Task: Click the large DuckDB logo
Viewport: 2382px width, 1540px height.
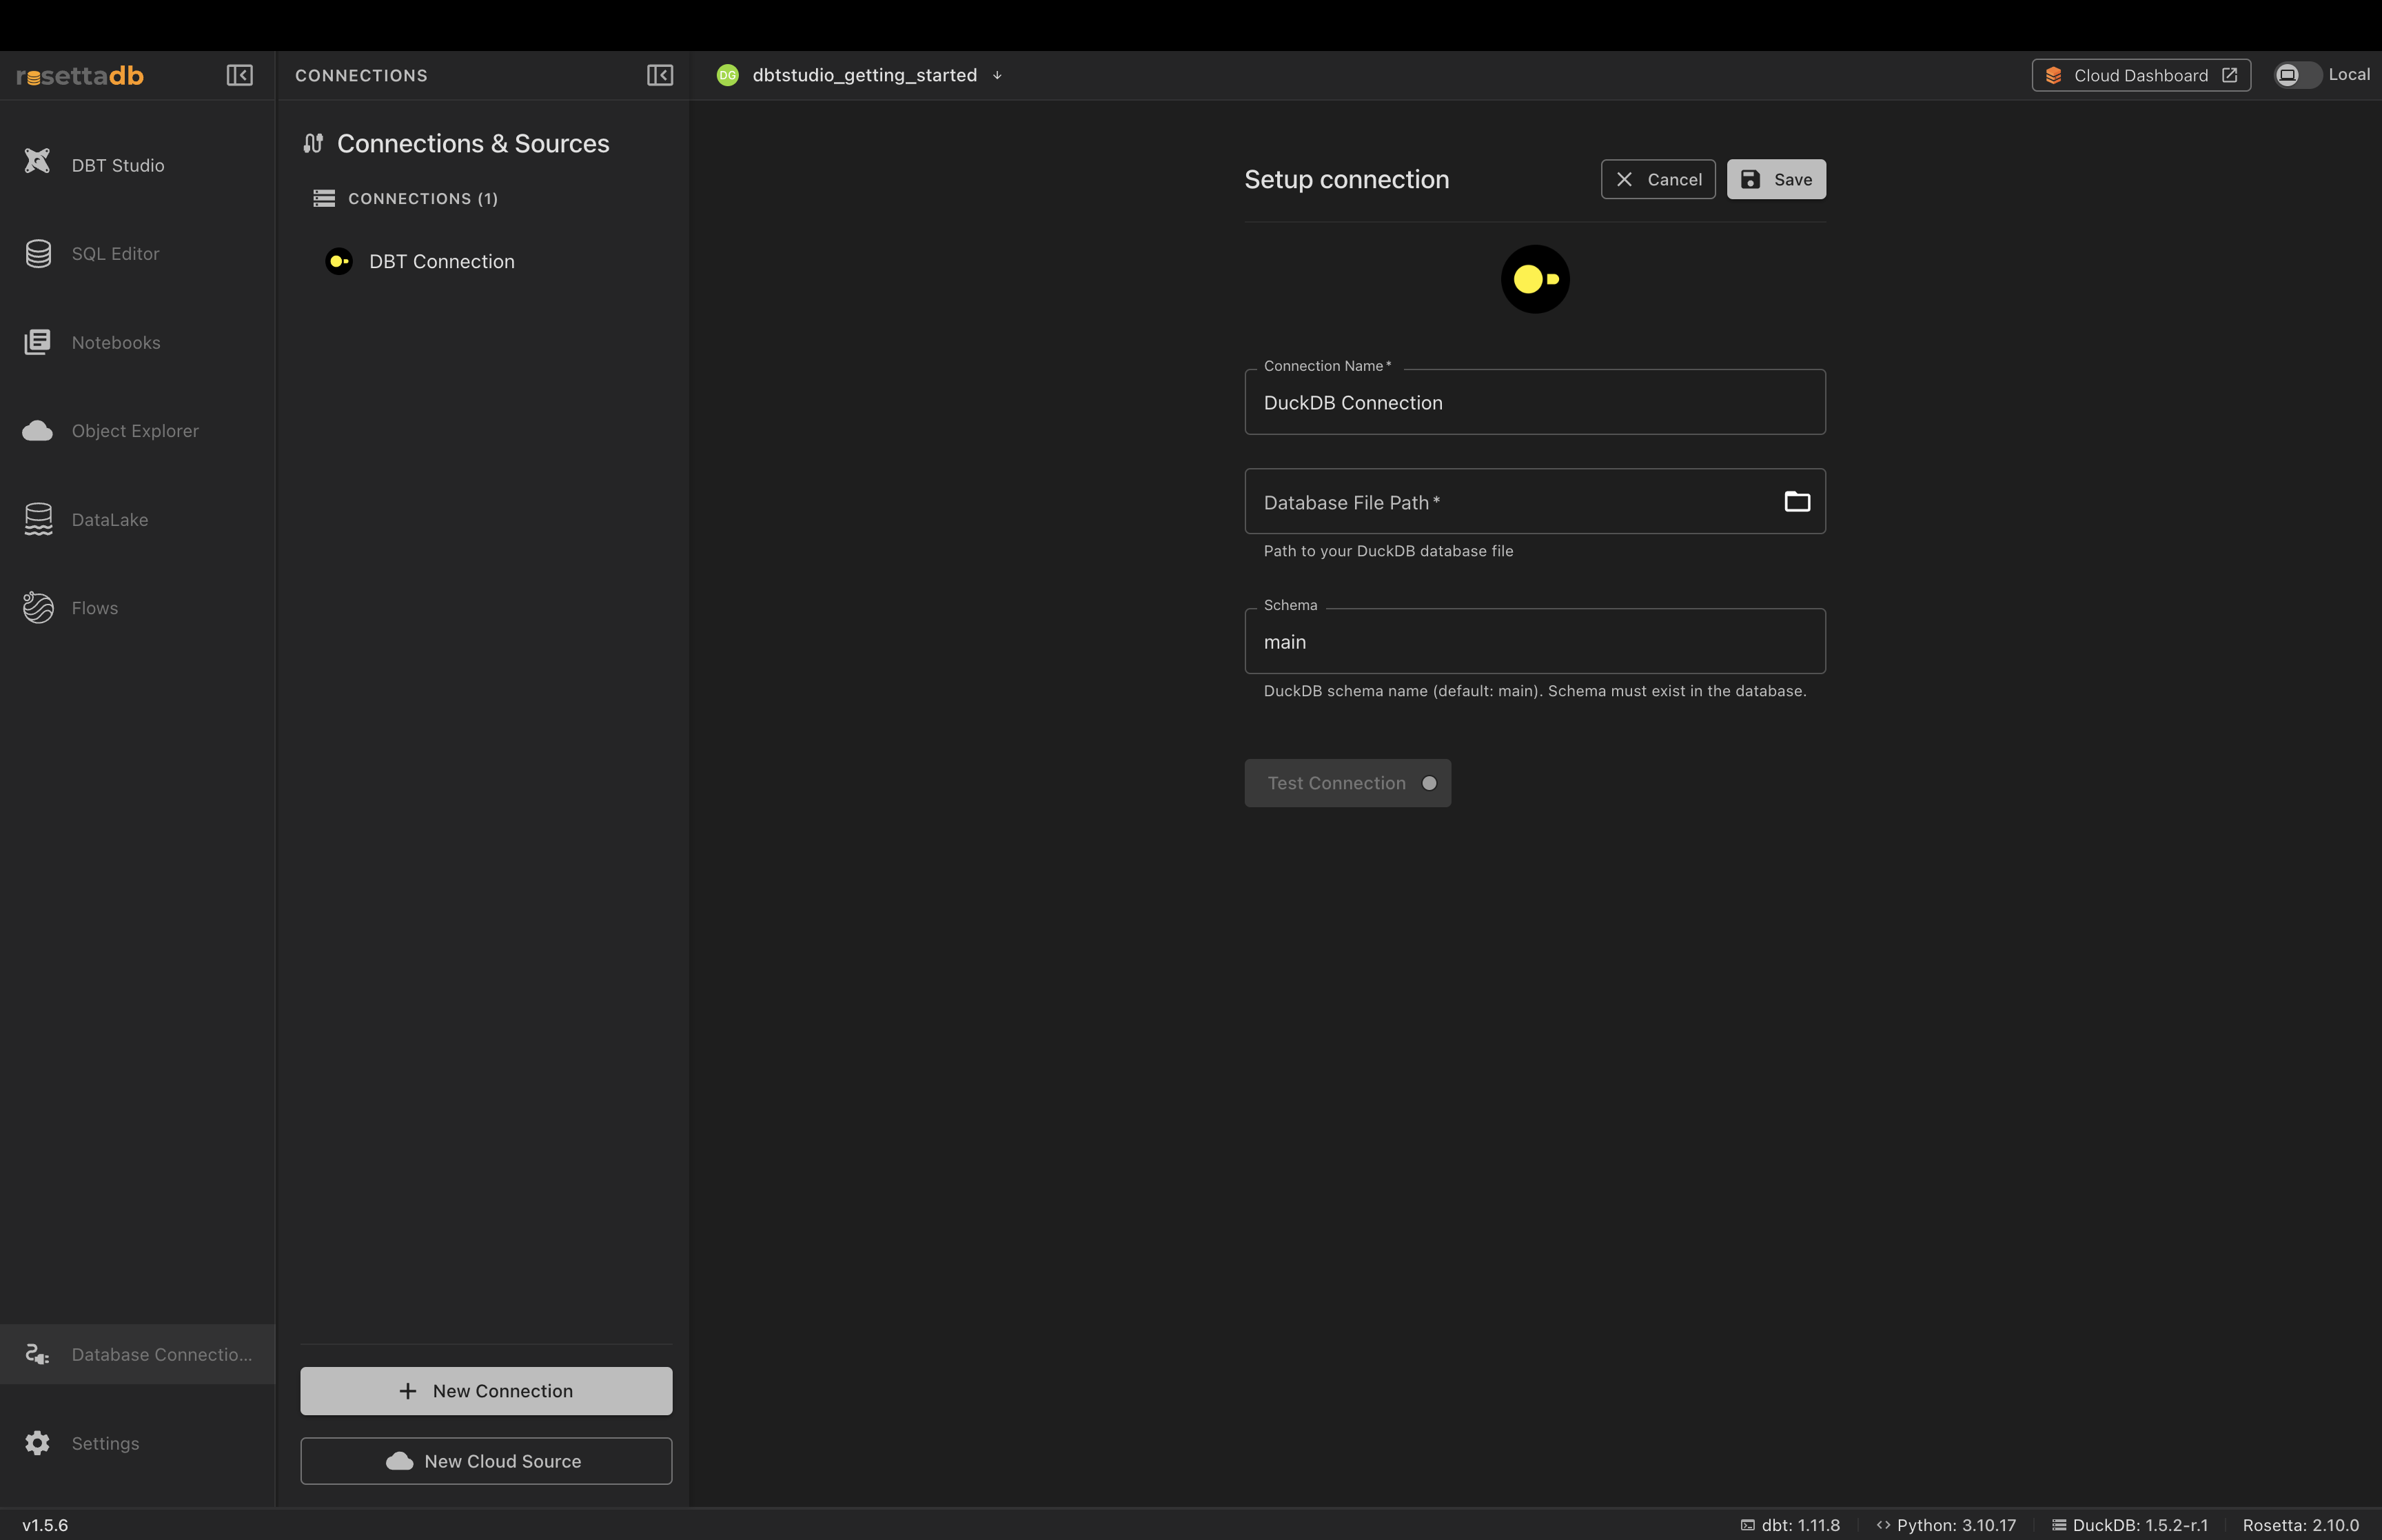Action: (1536, 279)
